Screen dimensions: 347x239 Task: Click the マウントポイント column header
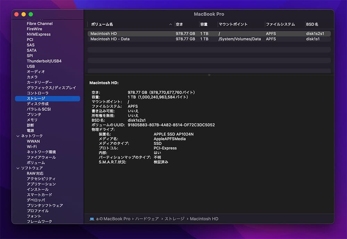232,24
